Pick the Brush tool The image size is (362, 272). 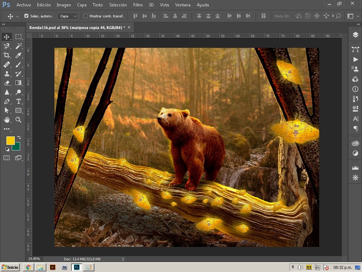(18, 64)
